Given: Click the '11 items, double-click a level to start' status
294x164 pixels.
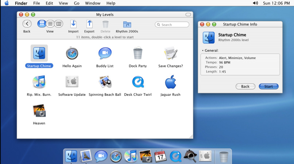Looking at the screenshot, I should [105, 37].
